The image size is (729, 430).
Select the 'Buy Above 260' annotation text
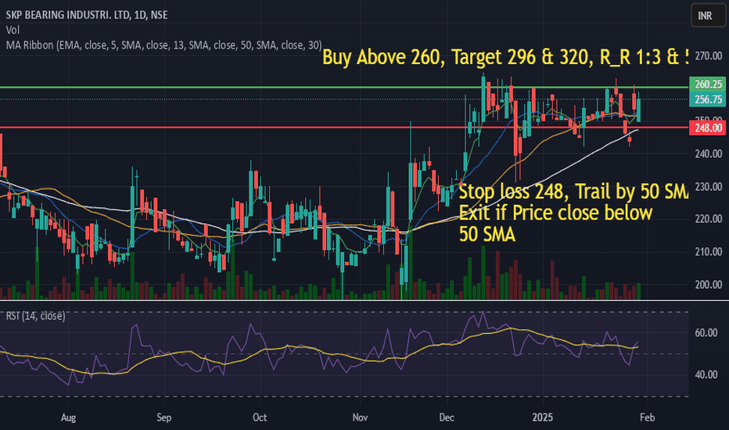click(505, 57)
